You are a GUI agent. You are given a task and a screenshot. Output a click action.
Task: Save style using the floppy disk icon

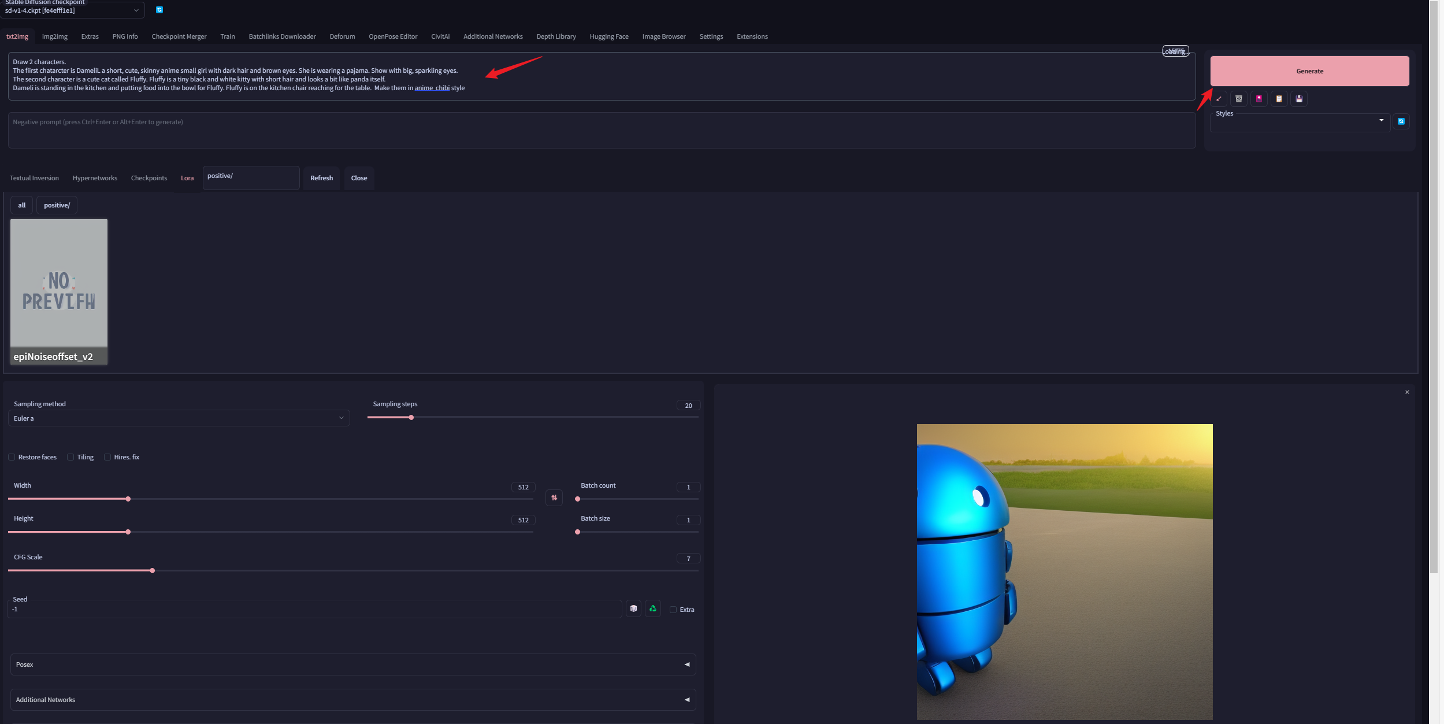[1299, 99]
